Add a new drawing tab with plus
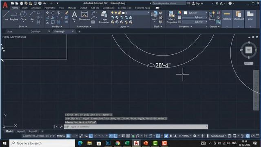The image size is (261, 147). [80, 31]
